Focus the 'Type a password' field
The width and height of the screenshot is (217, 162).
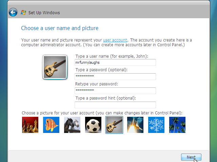(x=115, y=77)
